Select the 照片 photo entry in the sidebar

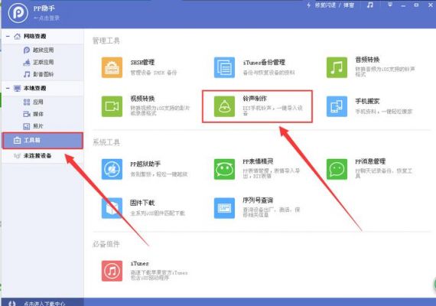pos(34,126)
